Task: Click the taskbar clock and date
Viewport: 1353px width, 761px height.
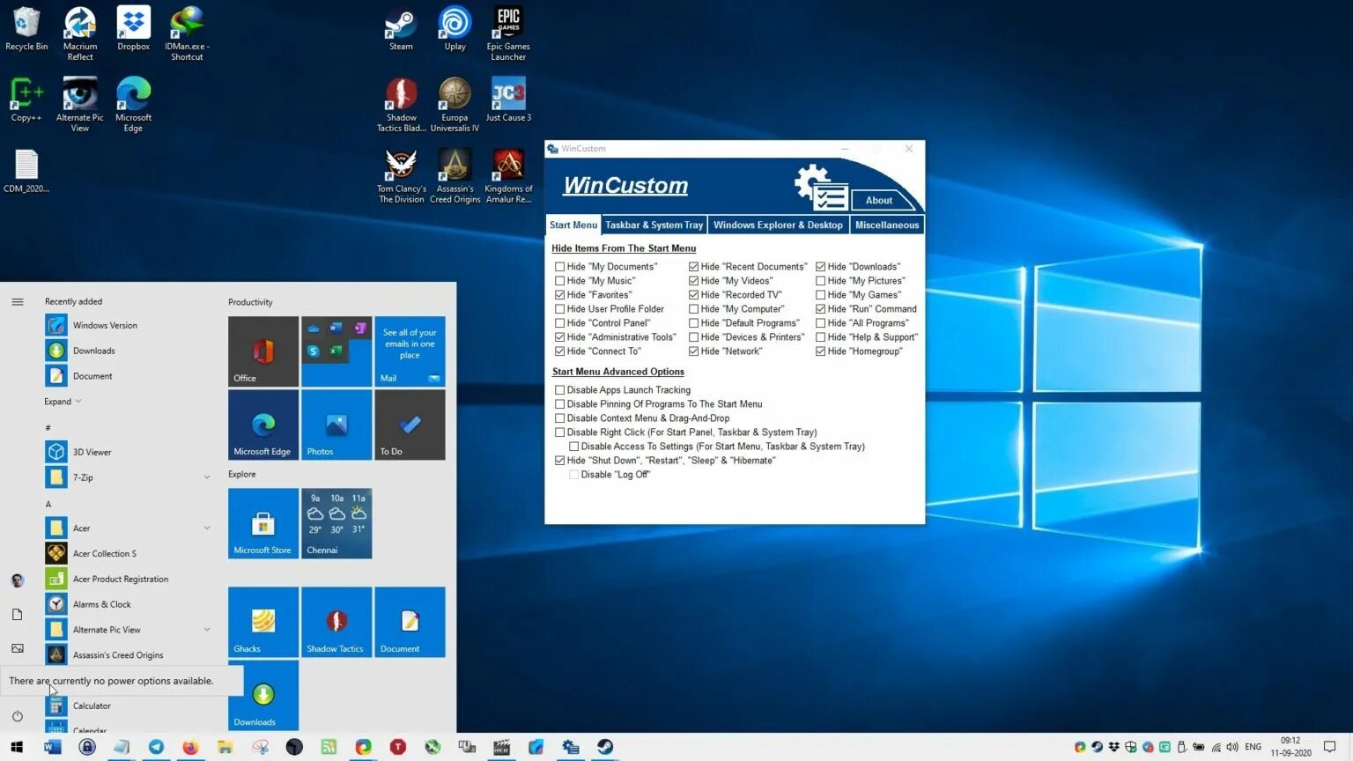Action: [x=1290, y=747]
